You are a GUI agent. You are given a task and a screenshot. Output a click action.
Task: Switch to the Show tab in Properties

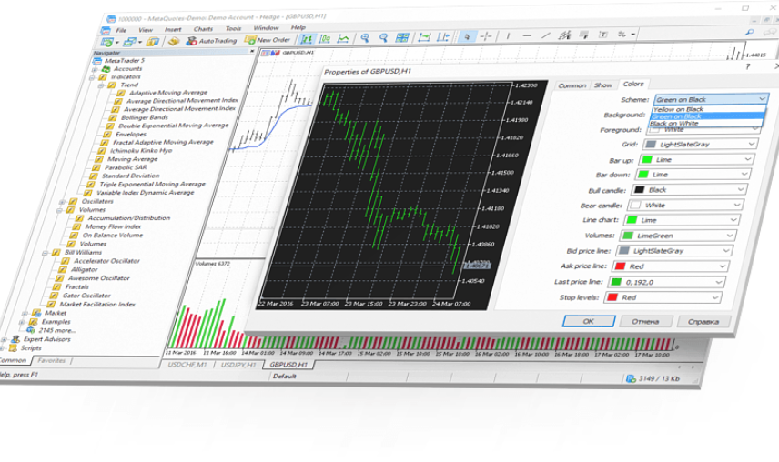[x=603, y=85]
